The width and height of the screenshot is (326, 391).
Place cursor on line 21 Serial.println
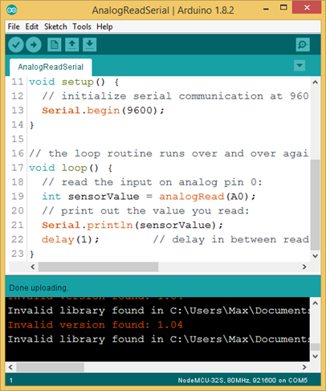pos(88,226)
